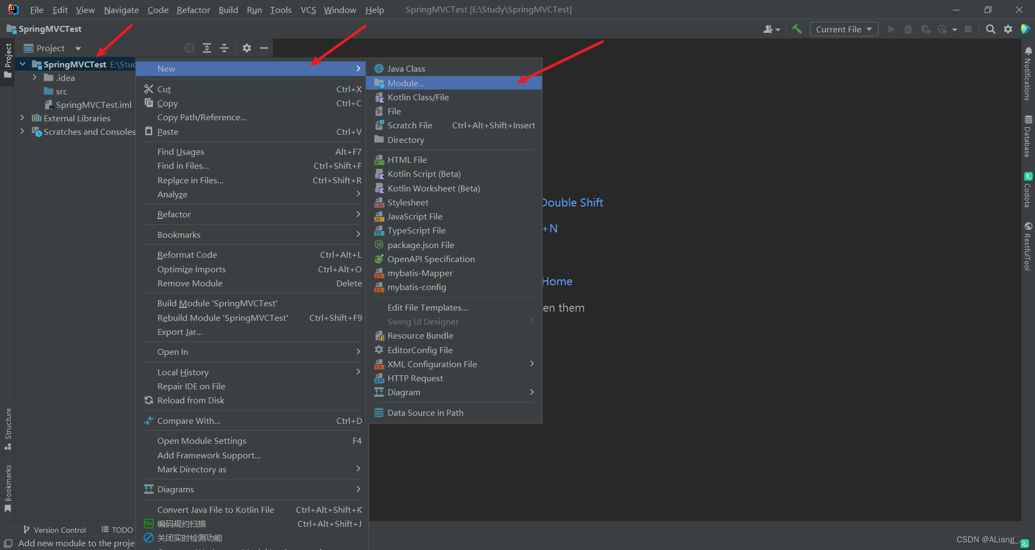This screenshot has height=550, width=1035.
Task: Choose Resource Bundle entry
Action: click(454, 335)
